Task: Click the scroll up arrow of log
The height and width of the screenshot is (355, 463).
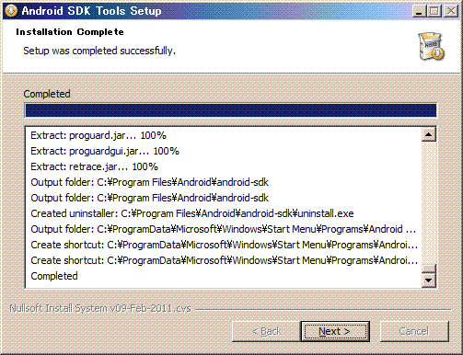Action: click(429, 134)
